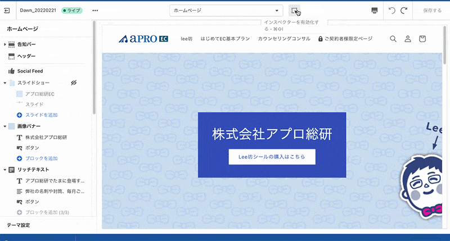The width and height of the screenshot is (450, 241).
Task: Expand the 告知バー section arrow
Action: 5,44
